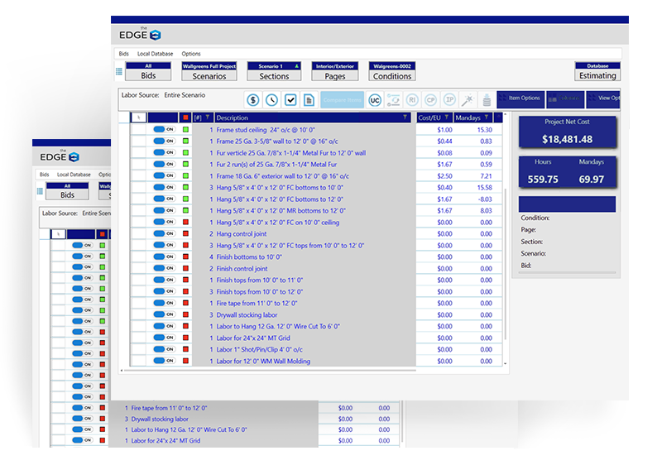This screenshot has width=662, height=465.
Task: Click the Project Net Cost $18,481.48 panel
Action: [567, 132]
